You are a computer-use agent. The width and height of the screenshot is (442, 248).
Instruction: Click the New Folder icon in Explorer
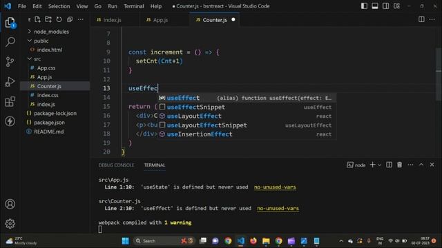pyautogui.click(x=48, y=19)
